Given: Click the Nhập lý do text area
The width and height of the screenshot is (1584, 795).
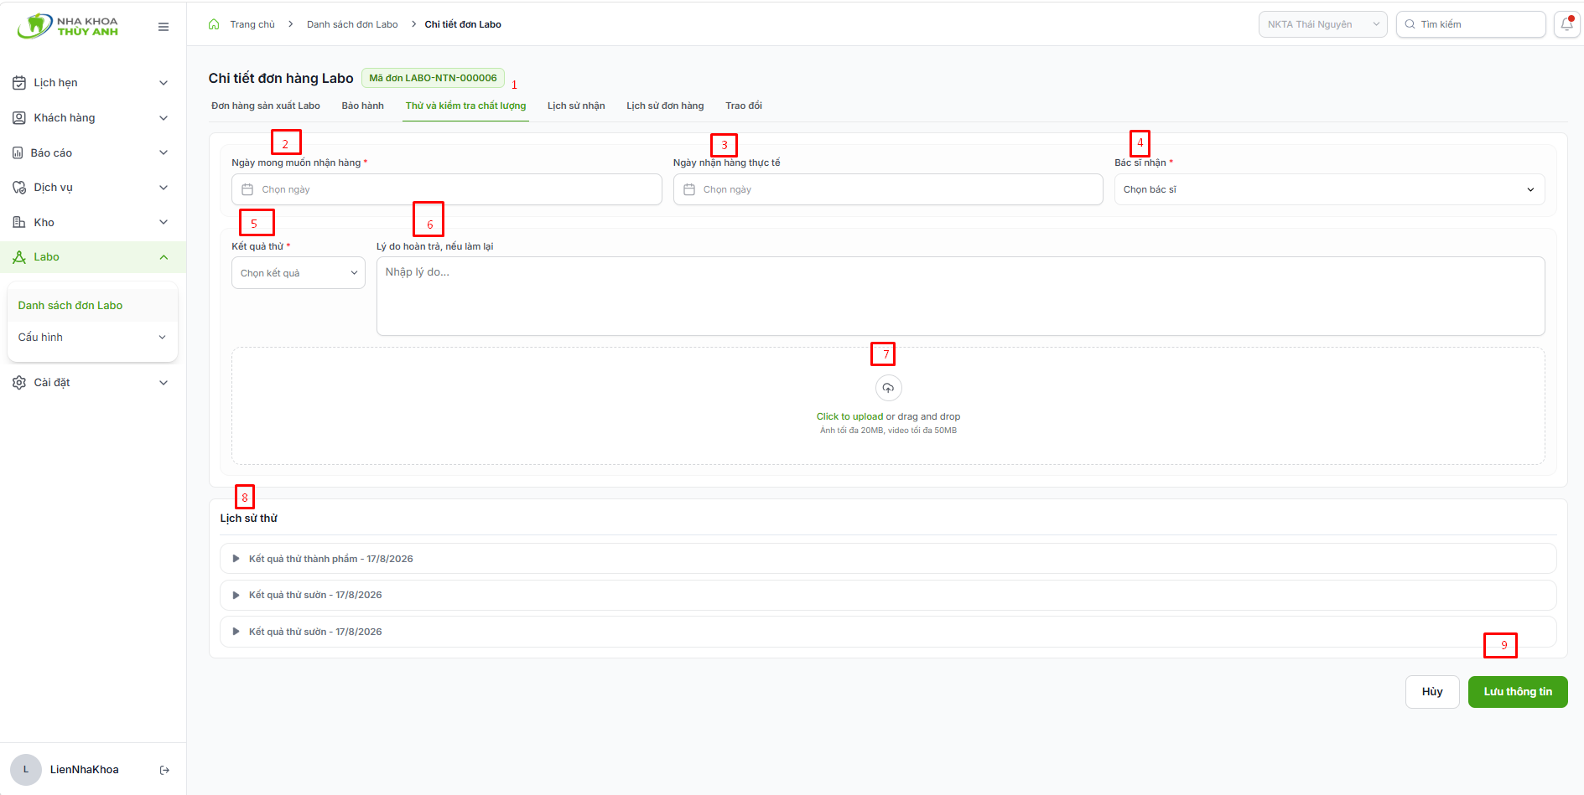Looking at the screenshot, I should [x=961, y=296].
